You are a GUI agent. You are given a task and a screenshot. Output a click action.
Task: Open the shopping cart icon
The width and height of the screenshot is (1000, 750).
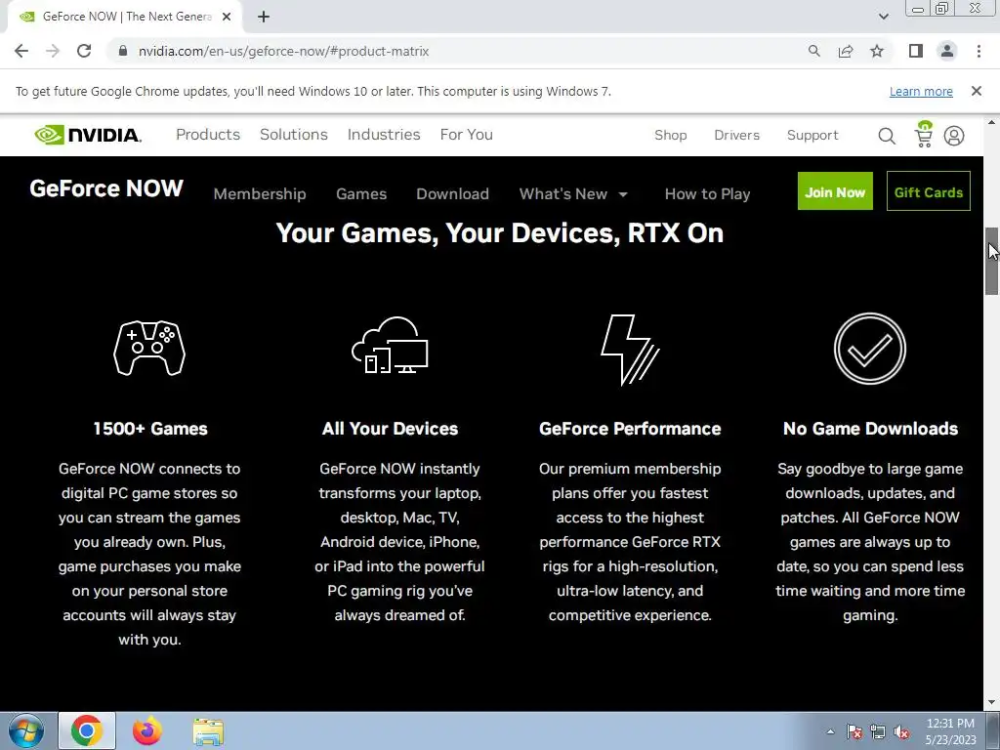click(923, 134)
